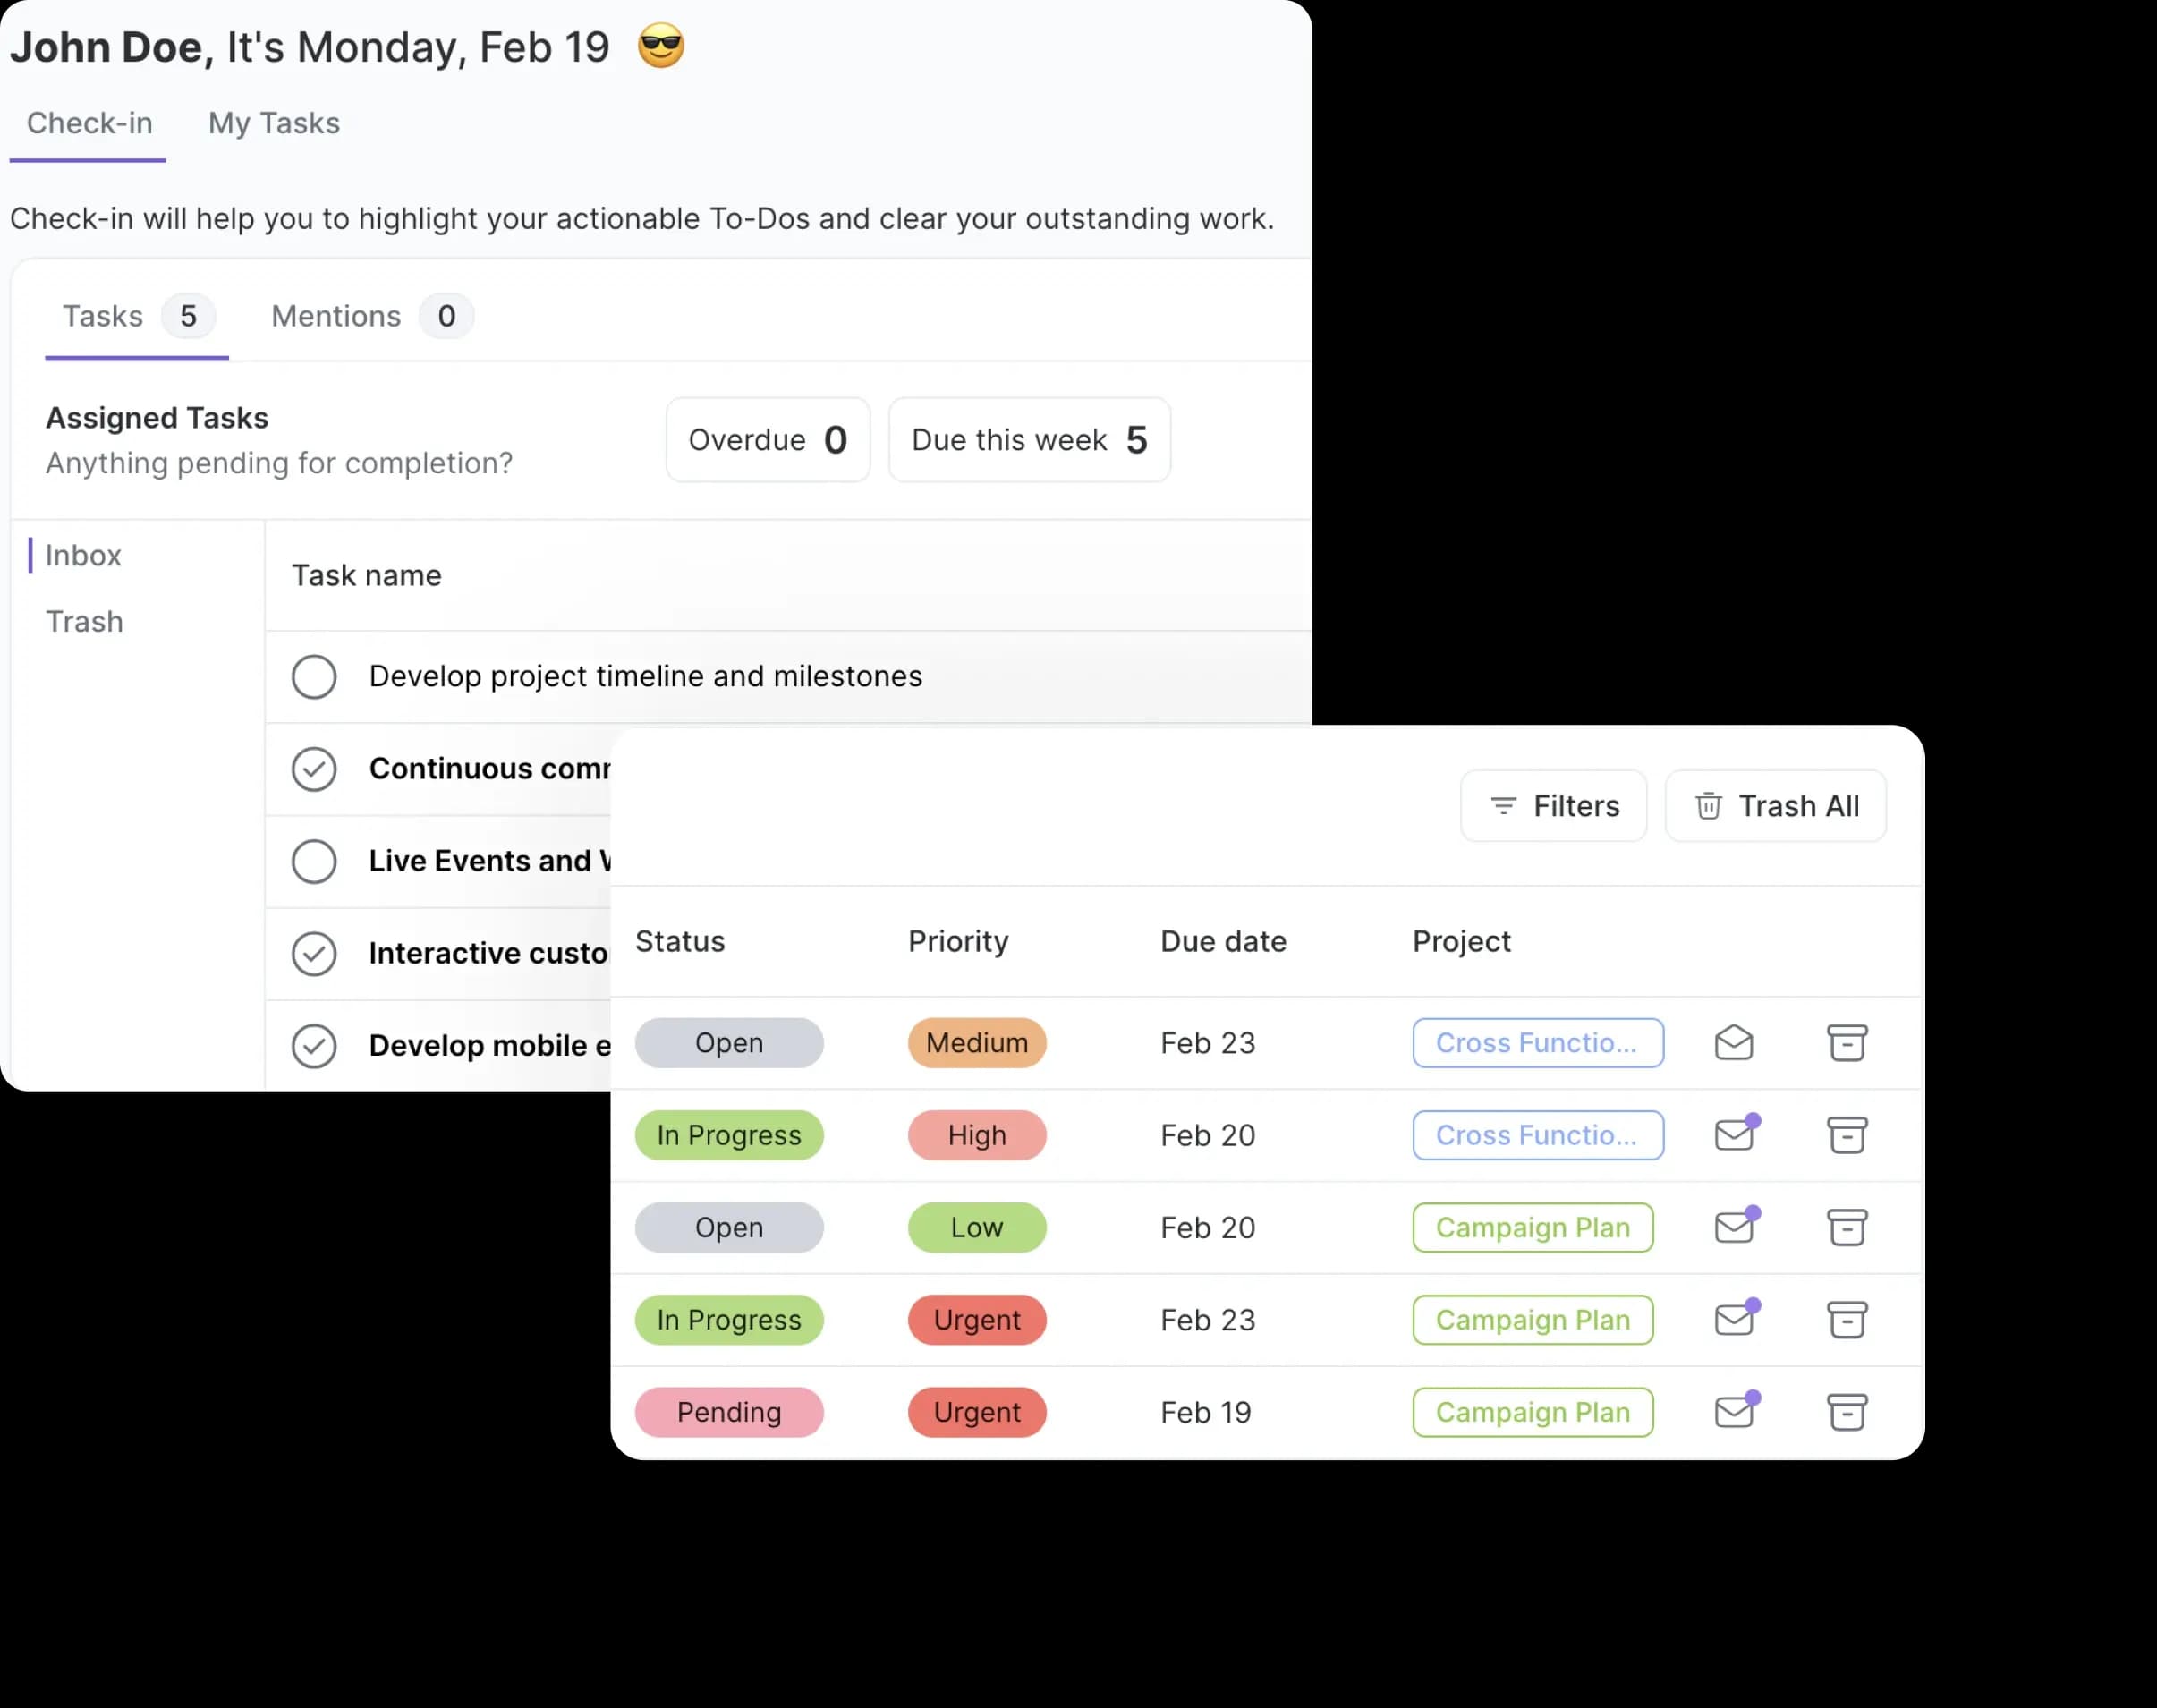The image size is (2157, 1708).
Task: Archive the High priority task
Action: pos(1846,1135)
